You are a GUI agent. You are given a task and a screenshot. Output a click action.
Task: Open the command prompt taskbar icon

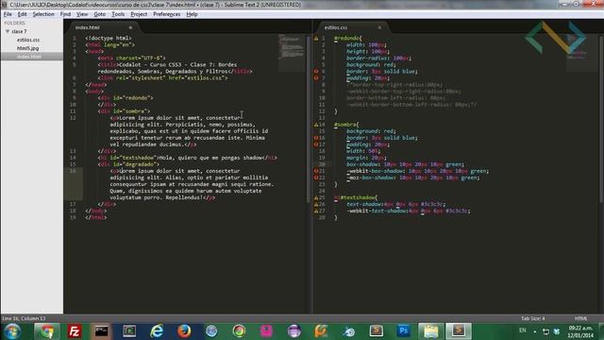click(x=102, y=331)
